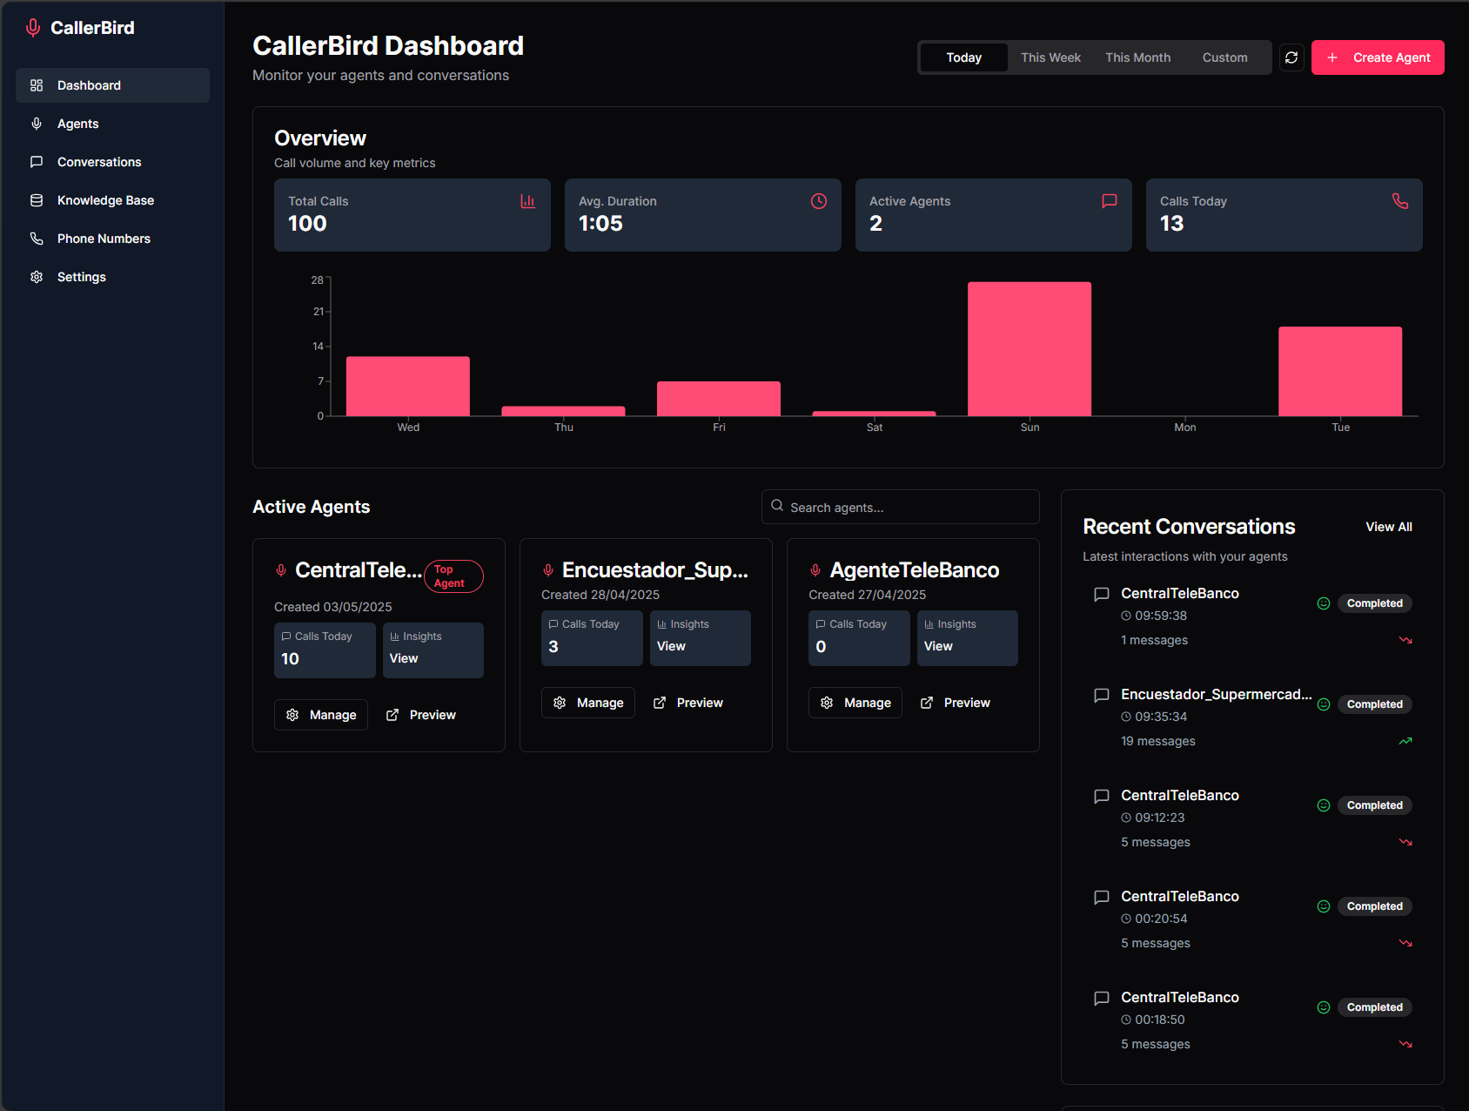Preview the CentralTeleBanco agent
Screen dimensions: 1469x1111
(x=420, y=714)
